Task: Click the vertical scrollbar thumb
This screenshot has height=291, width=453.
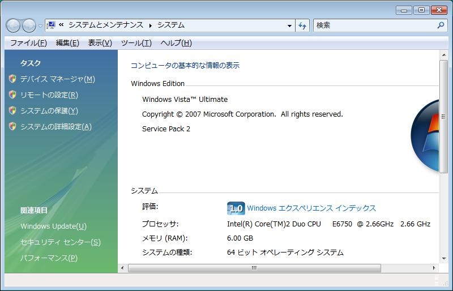Action: [443, 117]
